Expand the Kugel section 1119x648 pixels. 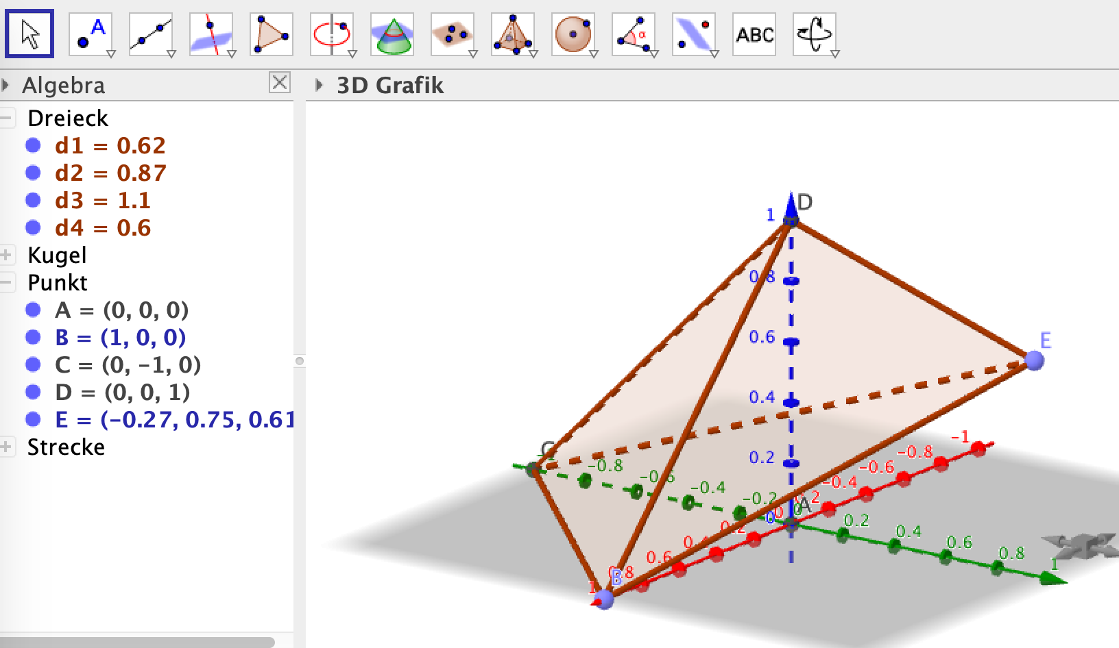8,255
